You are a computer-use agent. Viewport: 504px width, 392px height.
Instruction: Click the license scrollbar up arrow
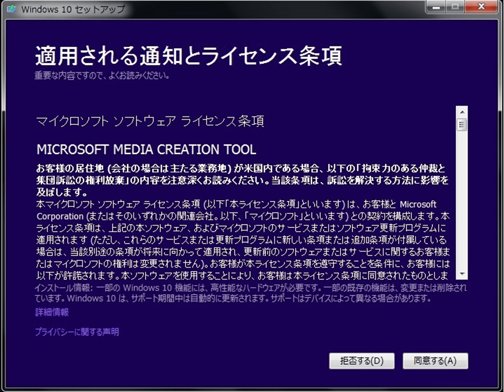pos(462,112)
